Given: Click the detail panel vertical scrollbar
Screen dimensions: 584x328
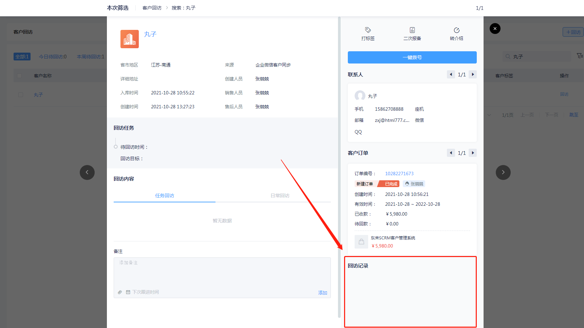Looking at the screenshot, I should (339, 167).
